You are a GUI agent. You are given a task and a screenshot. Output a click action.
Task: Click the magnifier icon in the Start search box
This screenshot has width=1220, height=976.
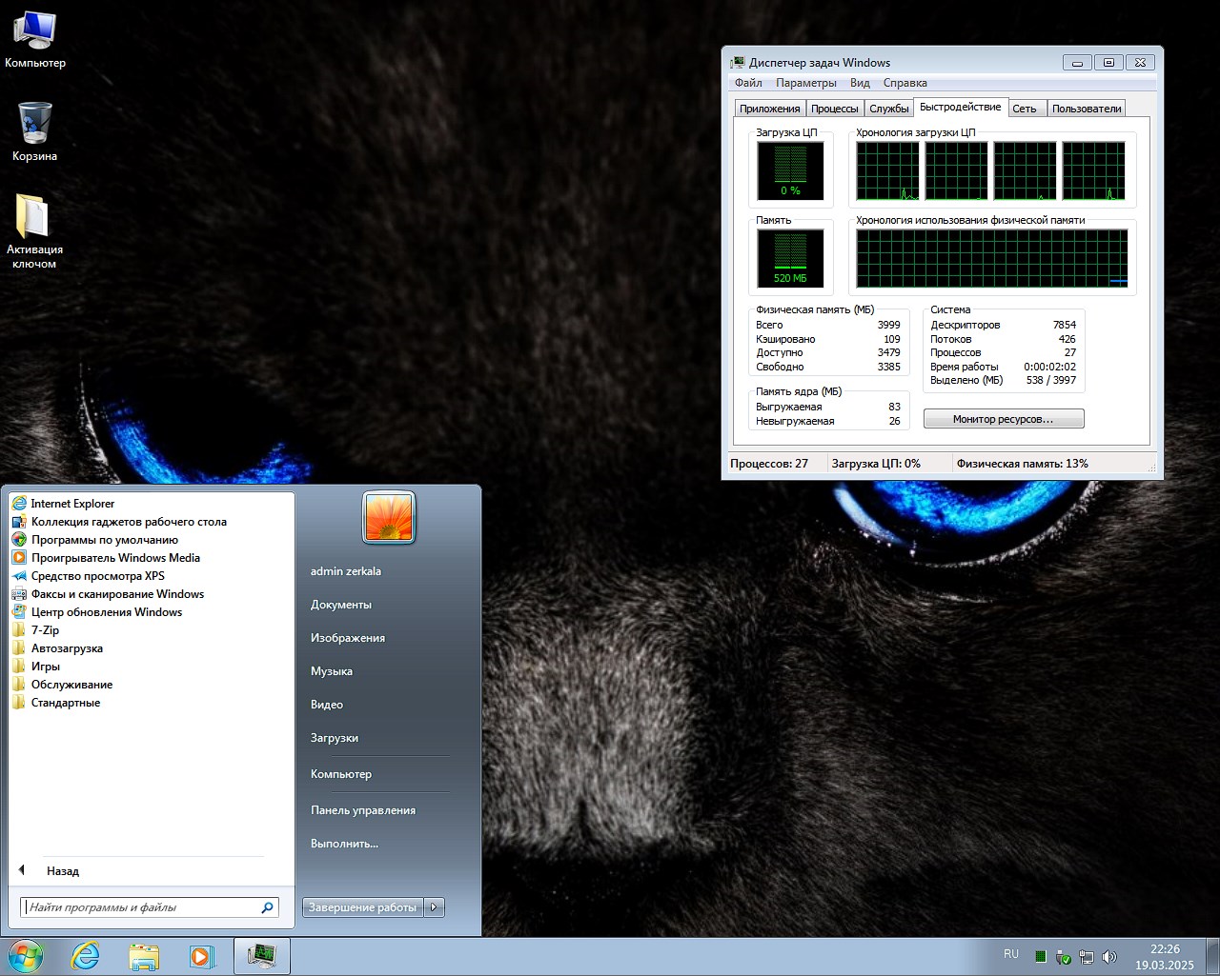(x=267, y=907)
